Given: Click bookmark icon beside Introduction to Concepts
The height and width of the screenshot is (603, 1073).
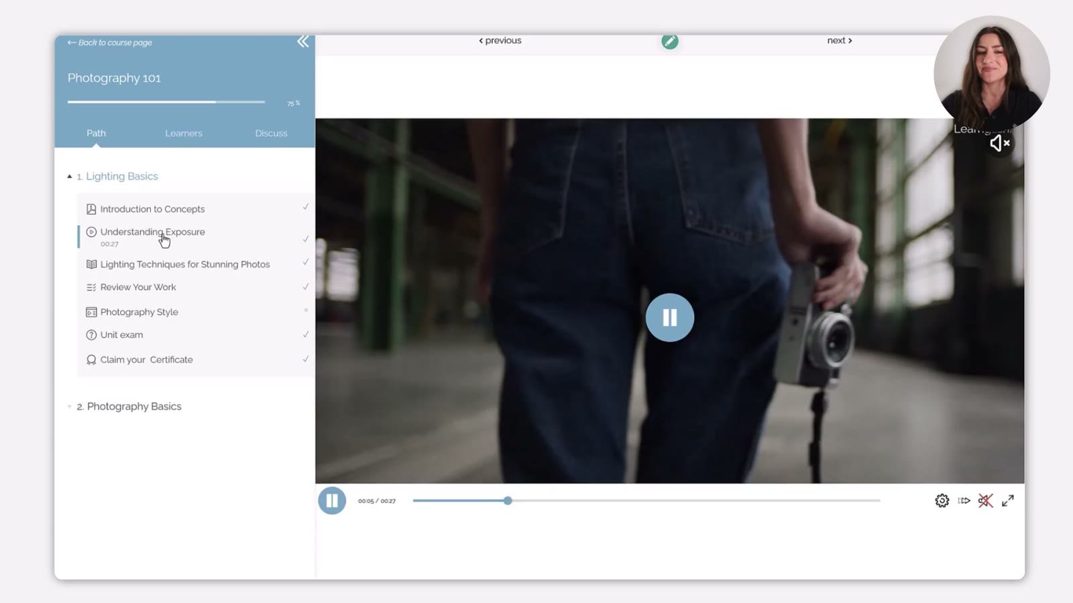Looking at the screenshot, I should (91, 209).
